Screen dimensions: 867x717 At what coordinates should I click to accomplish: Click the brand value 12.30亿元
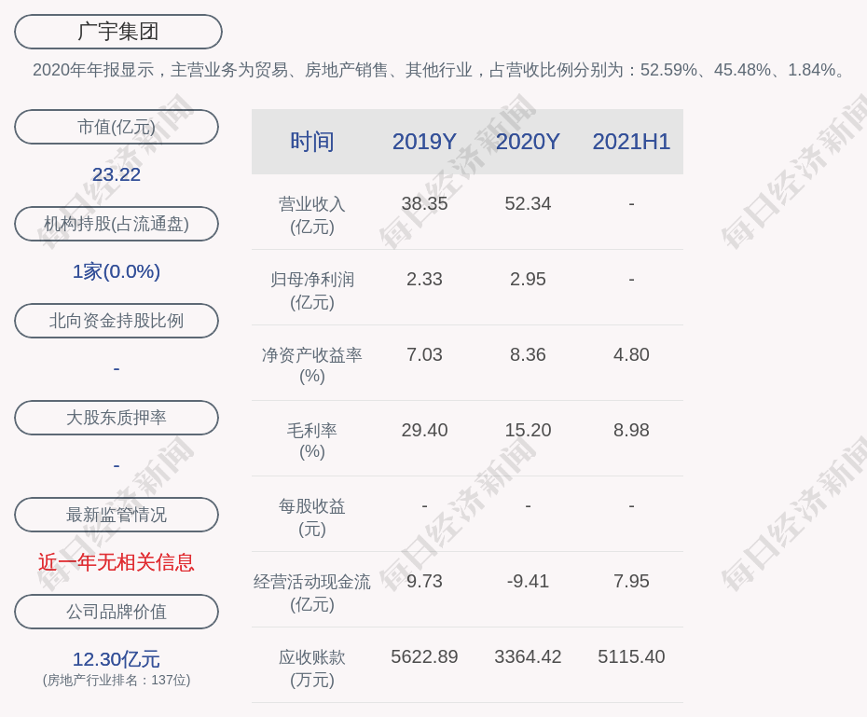tap(117, 659)
